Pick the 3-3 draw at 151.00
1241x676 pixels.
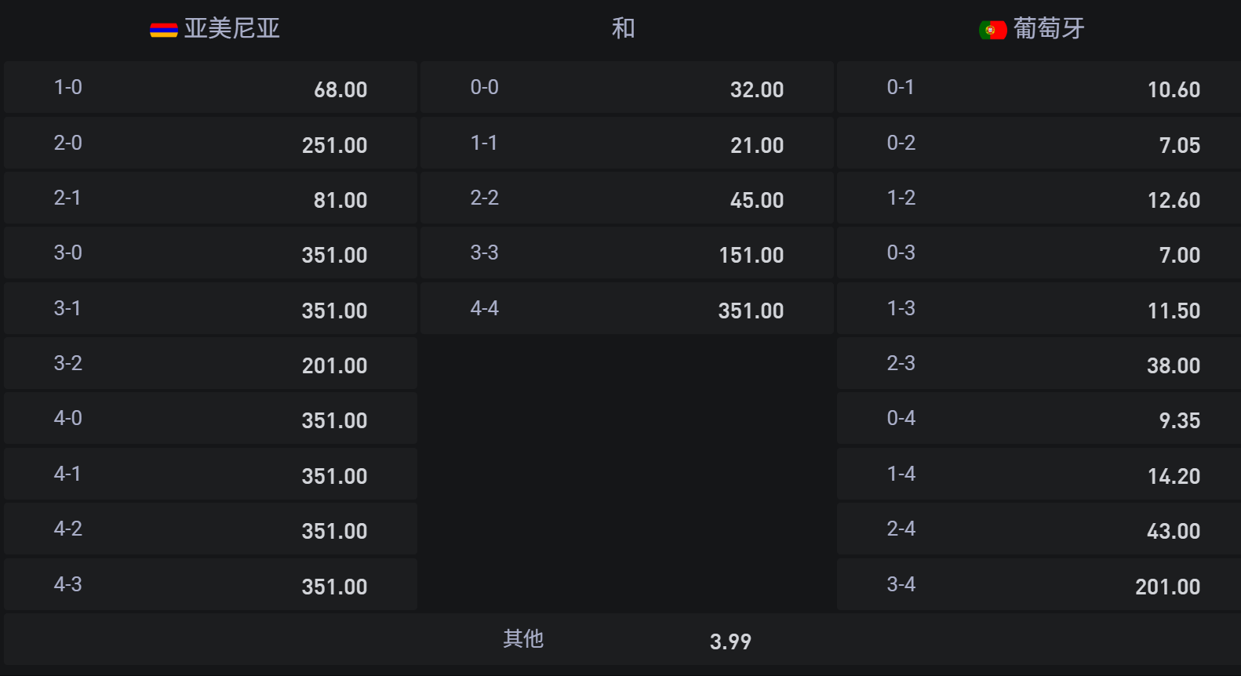pyautogui.click(x=626, y=253)
